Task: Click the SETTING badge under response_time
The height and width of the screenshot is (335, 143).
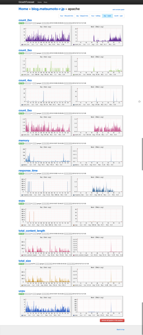Action: click(21, 173)
